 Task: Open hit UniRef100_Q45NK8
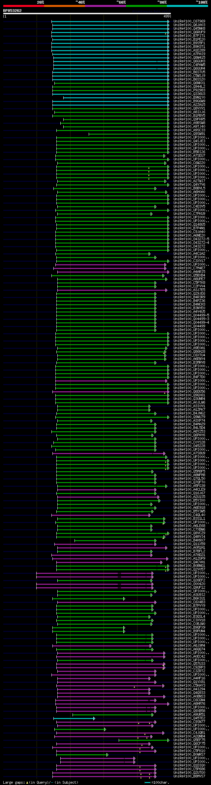(x=189, y=28)
